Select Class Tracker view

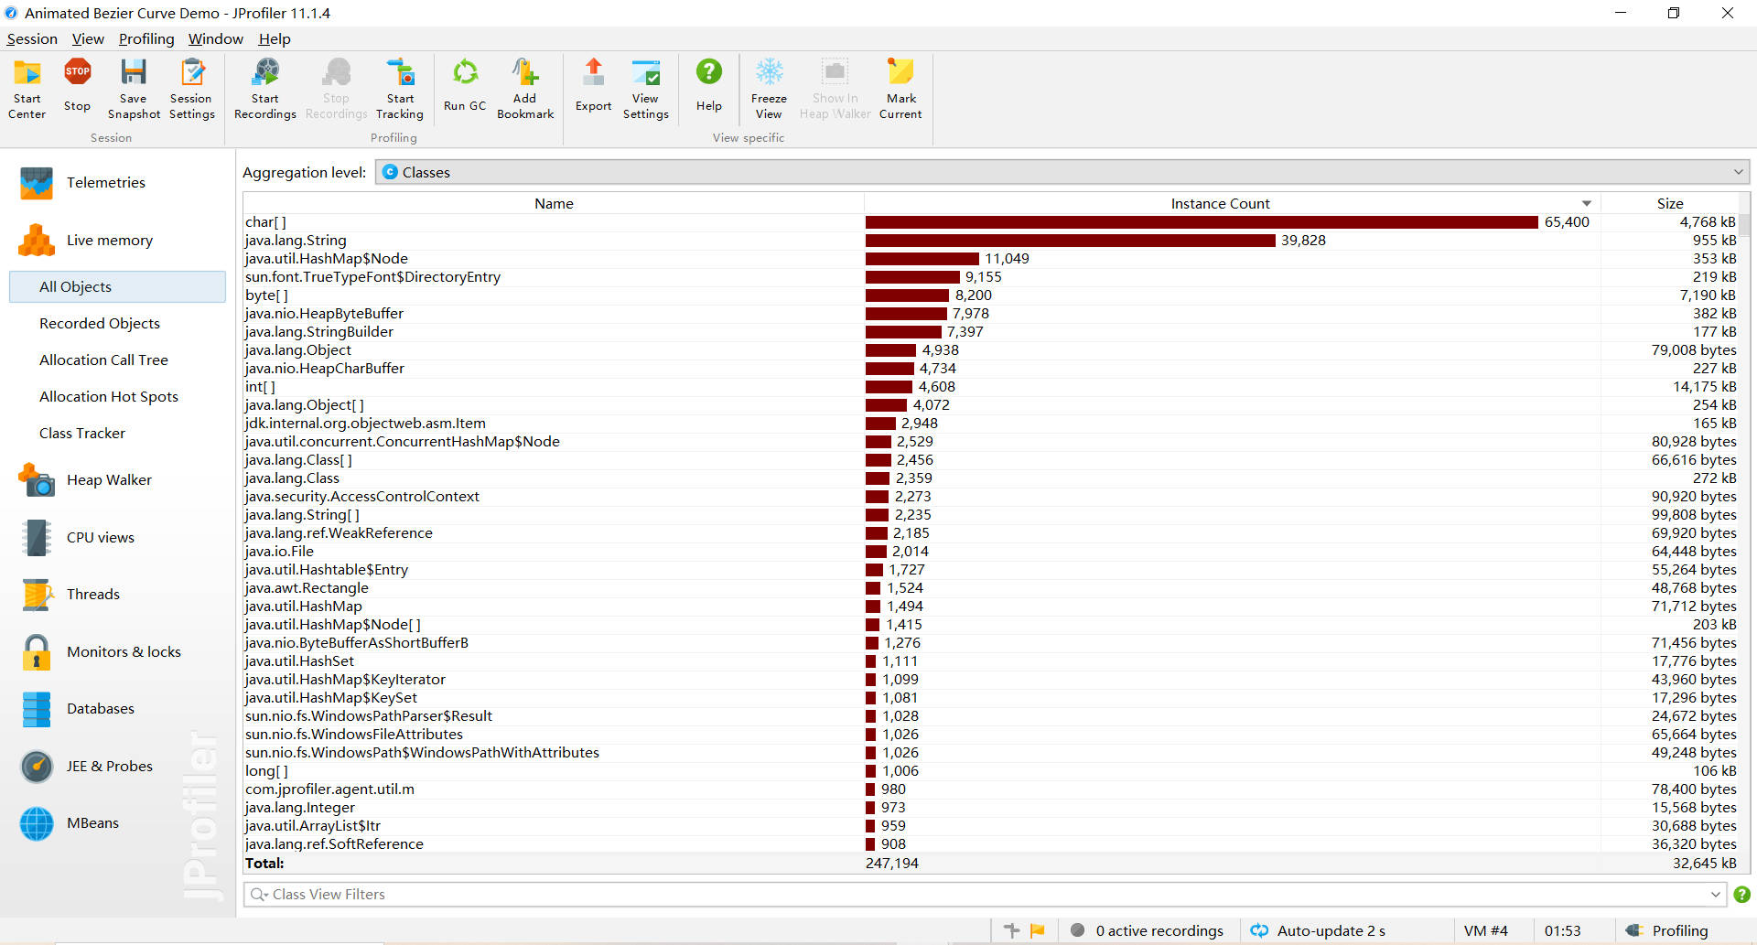pos(82,434)
